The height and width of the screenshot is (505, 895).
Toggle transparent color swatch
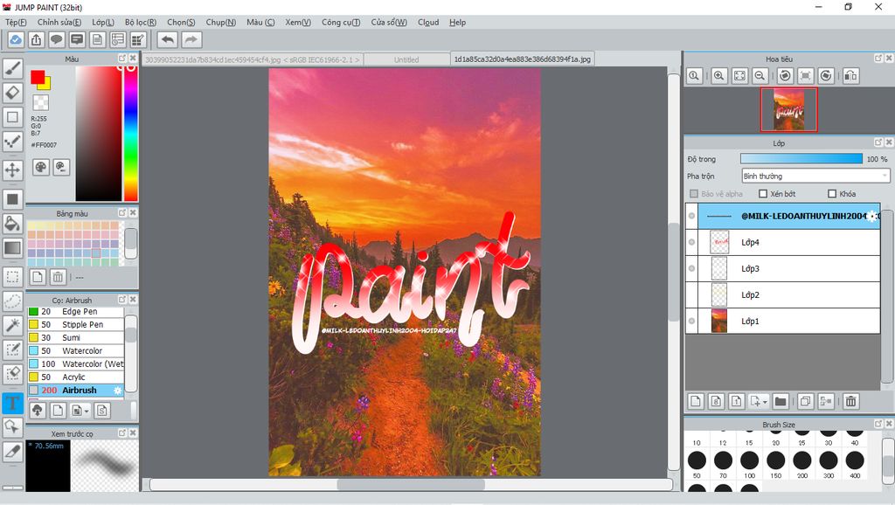click(40, 103)
